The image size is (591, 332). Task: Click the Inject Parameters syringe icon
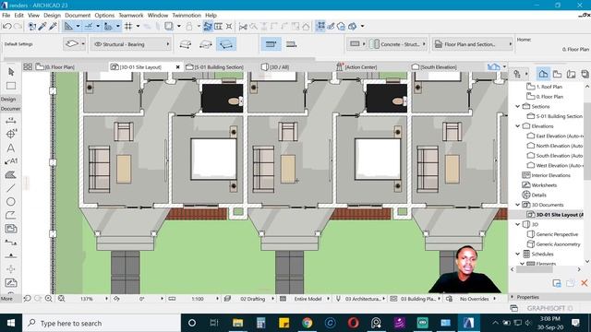(53, 26)
